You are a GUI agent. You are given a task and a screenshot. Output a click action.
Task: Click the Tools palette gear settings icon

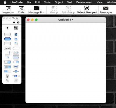click(18, 23)
